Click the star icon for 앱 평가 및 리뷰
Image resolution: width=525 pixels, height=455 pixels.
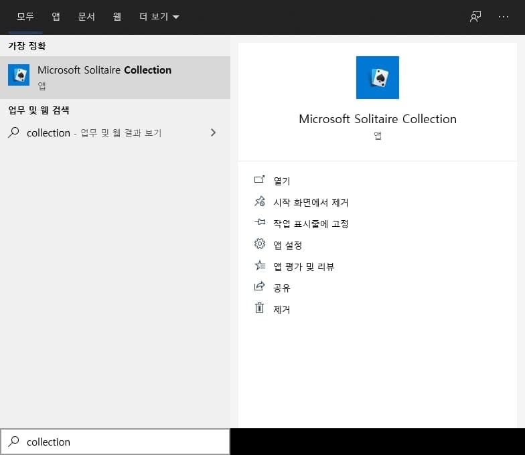(260, 265)
